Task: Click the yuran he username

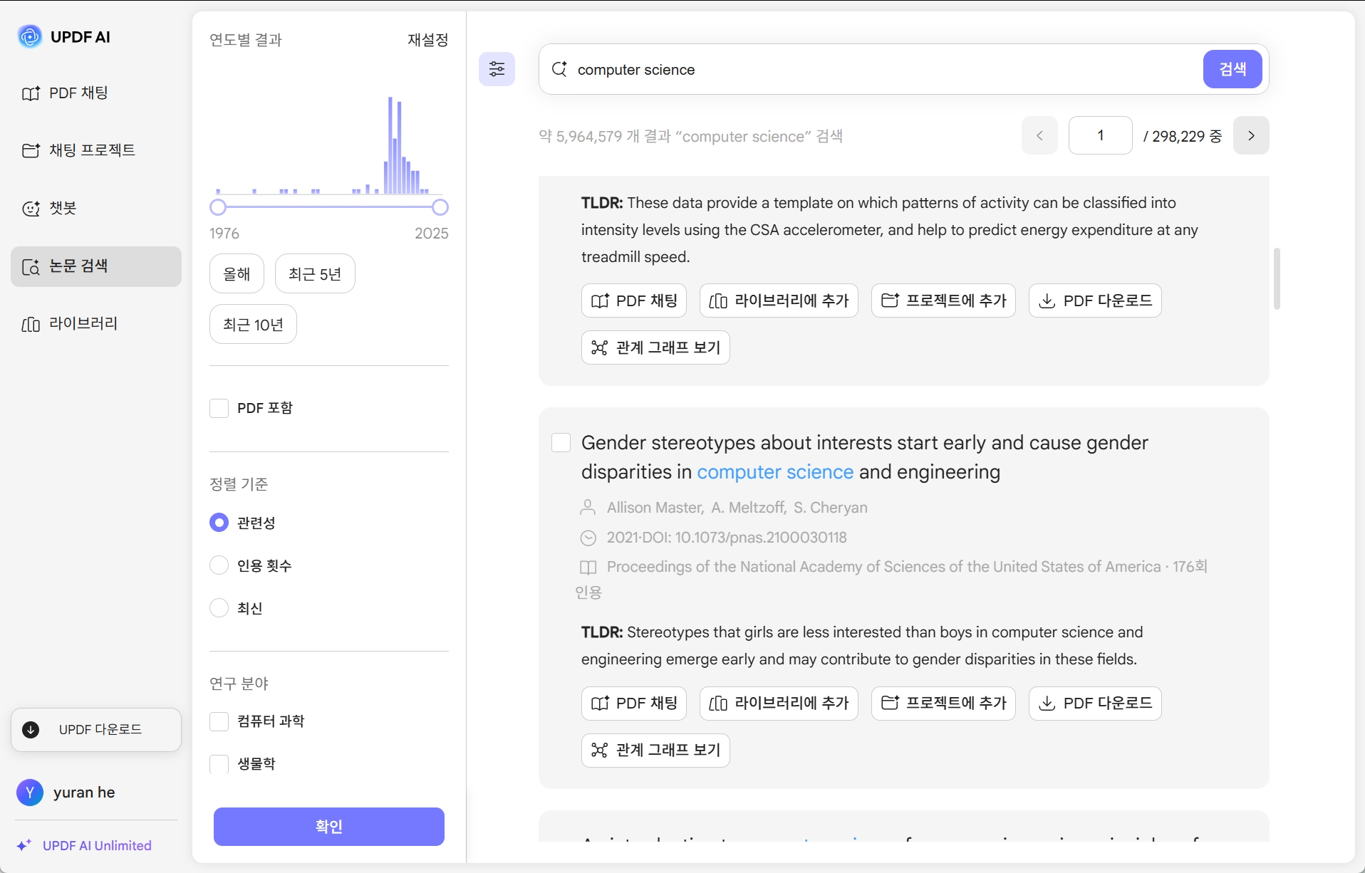Action: (x=84, y=793)
